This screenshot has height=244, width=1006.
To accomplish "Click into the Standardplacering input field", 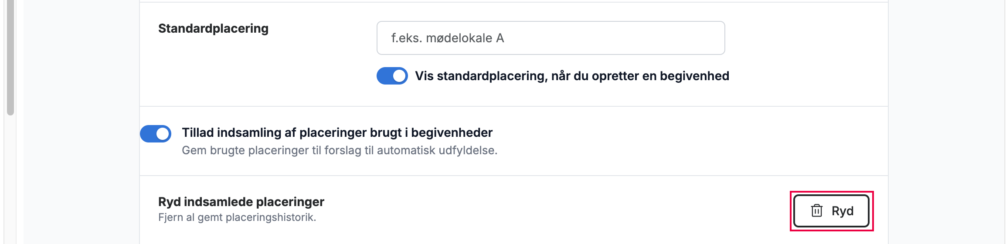I will pyautogui.click(x=551, y=38).
